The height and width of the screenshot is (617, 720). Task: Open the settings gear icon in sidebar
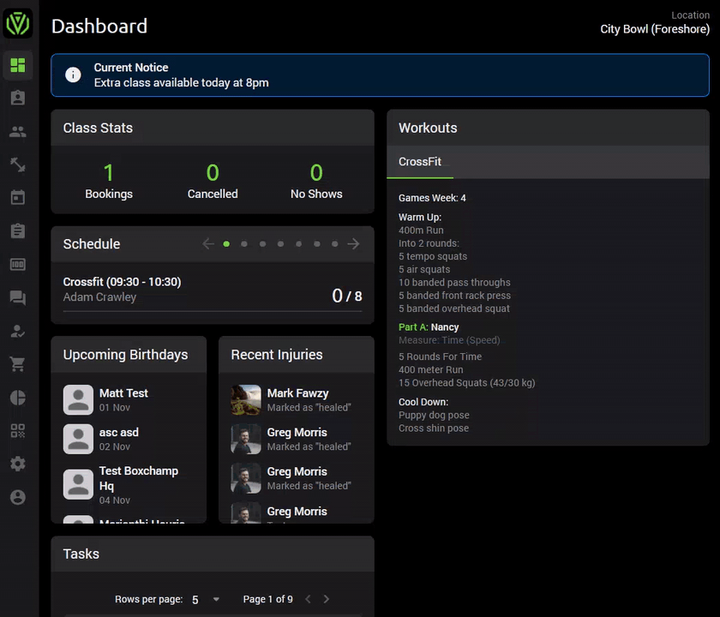[17, 464]
